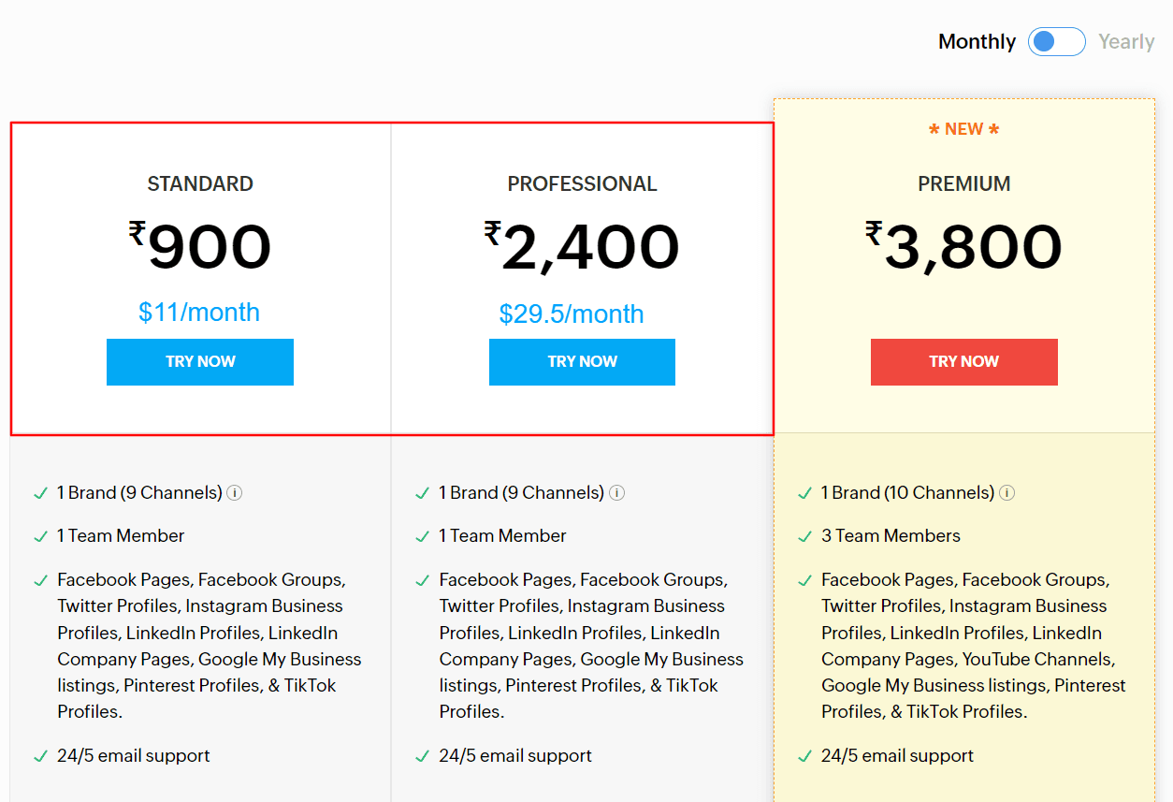Click checkmark beside Standard Facebook Pages list
The height and width of the screenshot is (802, 1173).
click(40, 580)
